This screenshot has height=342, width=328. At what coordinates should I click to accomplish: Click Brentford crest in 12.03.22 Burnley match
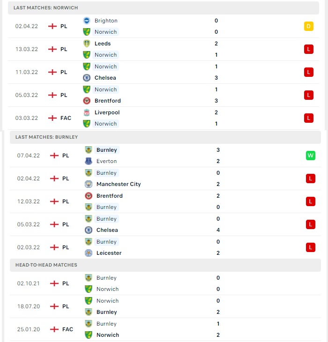click(x=89, y=196)
